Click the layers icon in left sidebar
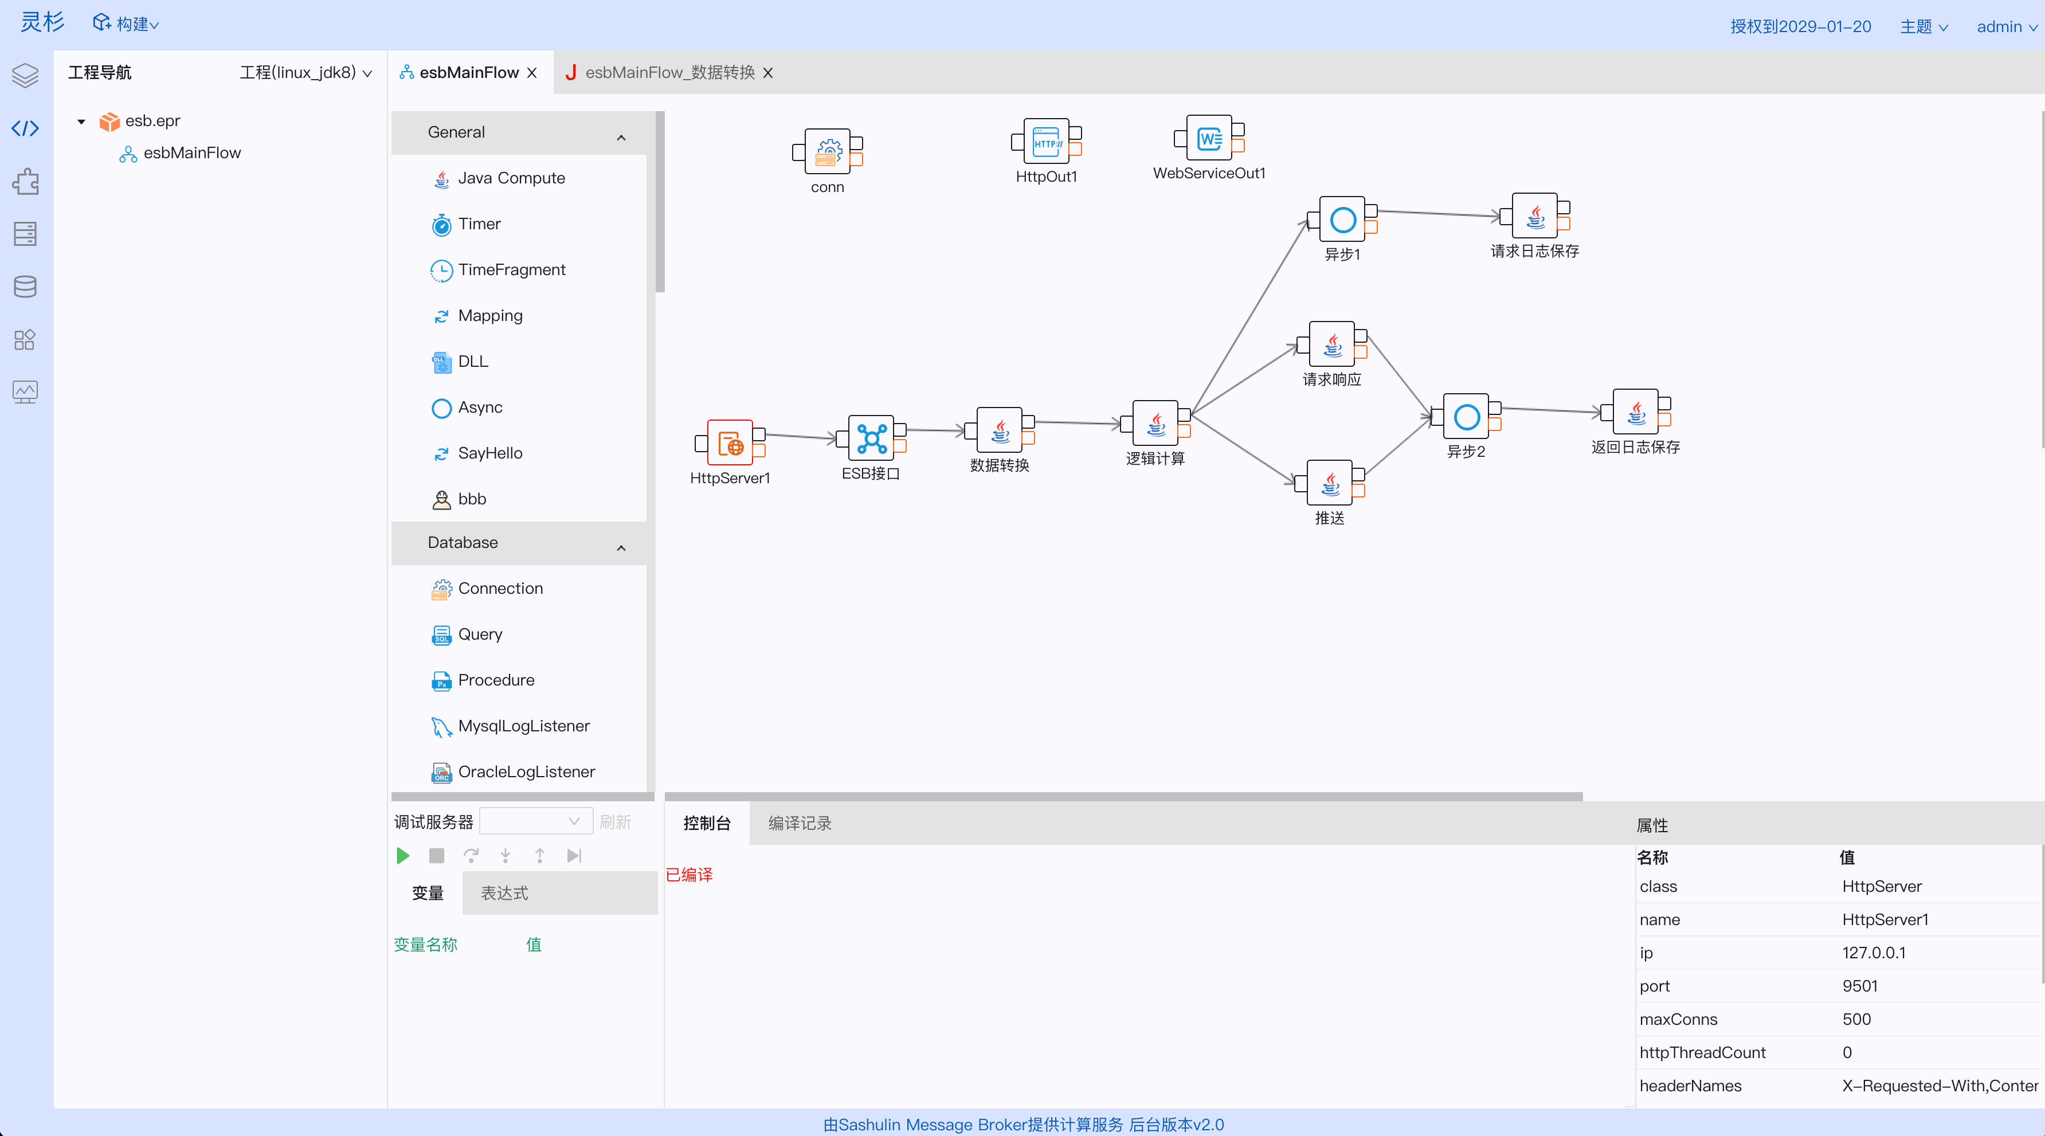 [x=25, y=76]
